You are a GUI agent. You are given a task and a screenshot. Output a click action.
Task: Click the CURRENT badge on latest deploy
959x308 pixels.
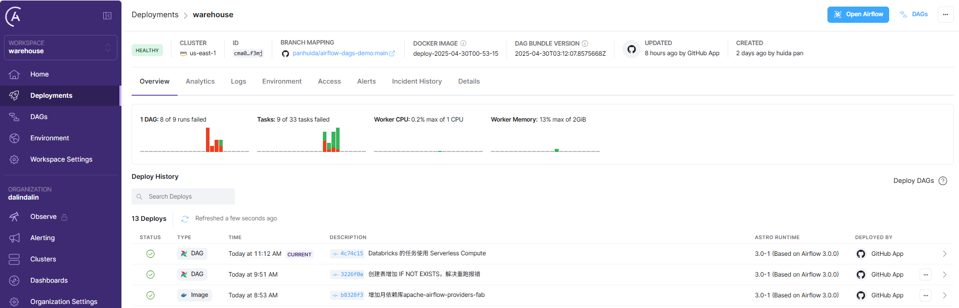point(299,254)
